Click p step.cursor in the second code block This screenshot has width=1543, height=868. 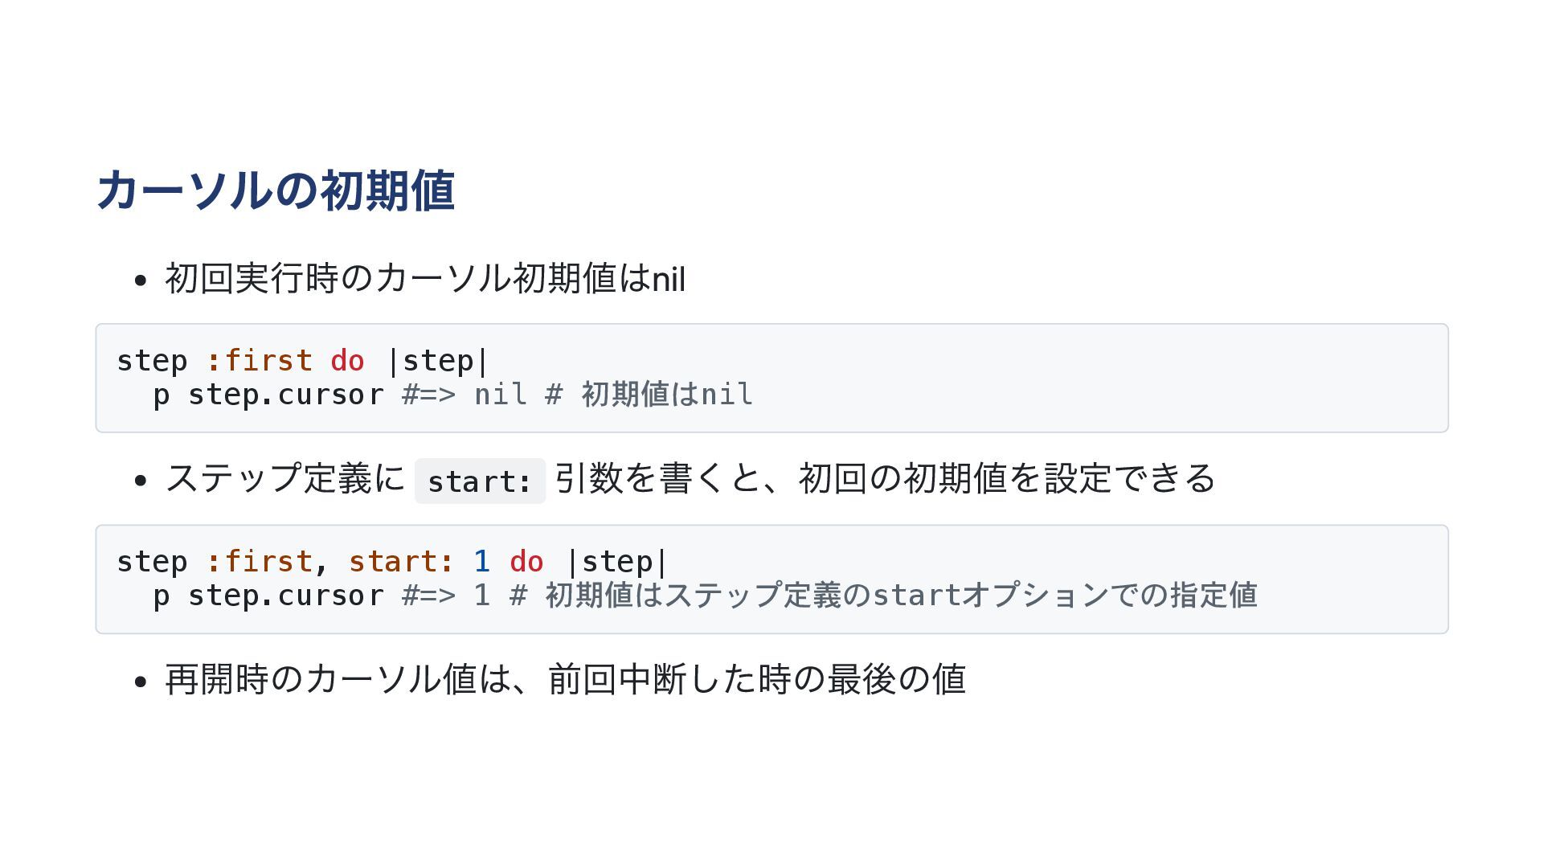(x=268, y=596)
